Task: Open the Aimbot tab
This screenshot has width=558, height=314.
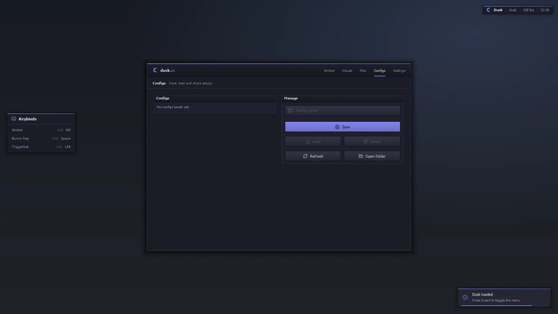Action: (x=329, y=70)
